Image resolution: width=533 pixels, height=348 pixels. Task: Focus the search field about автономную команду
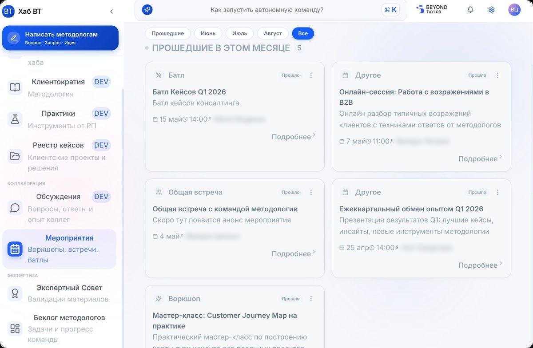tap(266, 10)
